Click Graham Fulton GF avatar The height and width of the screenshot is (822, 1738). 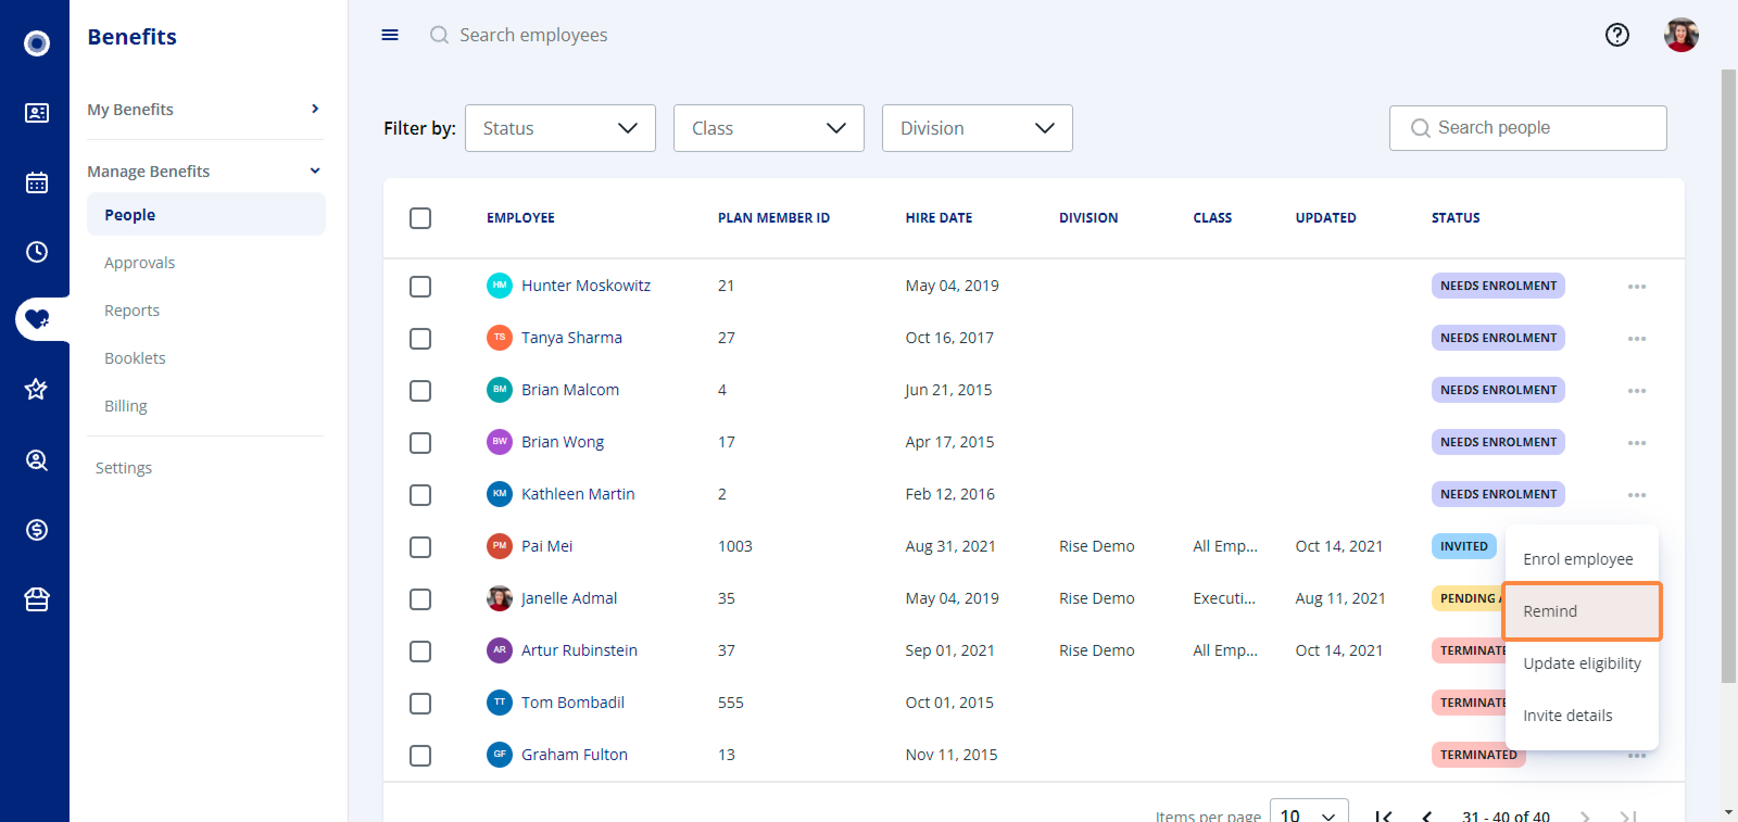click(x=499, y=754)
